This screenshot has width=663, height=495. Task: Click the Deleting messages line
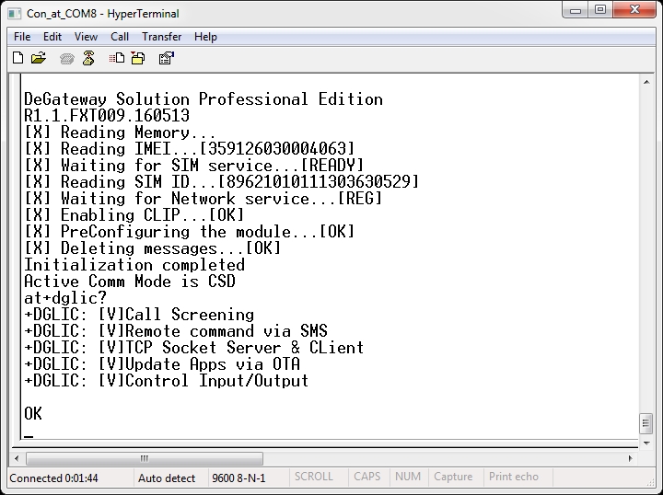tap(153, 247)
